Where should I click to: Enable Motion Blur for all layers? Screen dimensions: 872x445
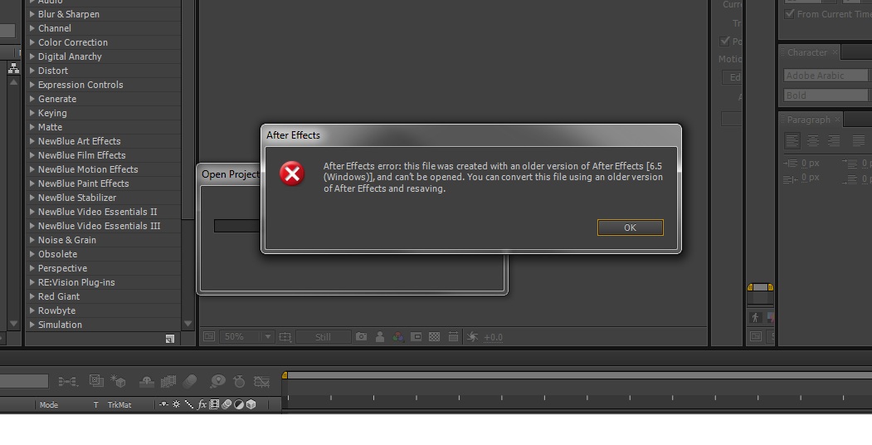[190, 381]
